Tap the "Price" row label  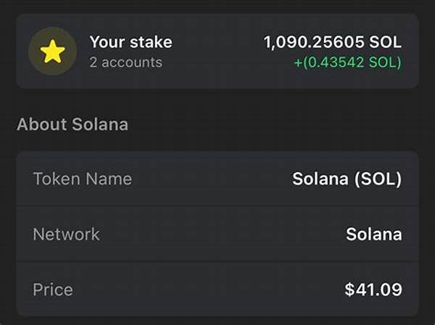[53, 290]
